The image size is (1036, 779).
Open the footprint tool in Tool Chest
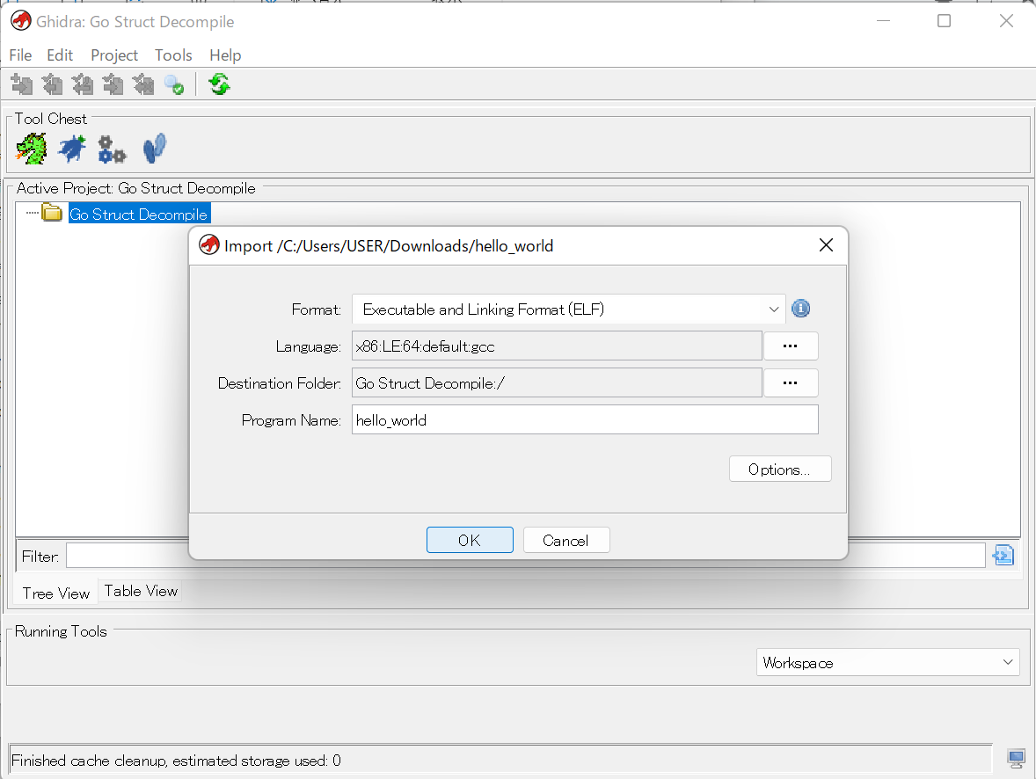(x=154, y=148)
